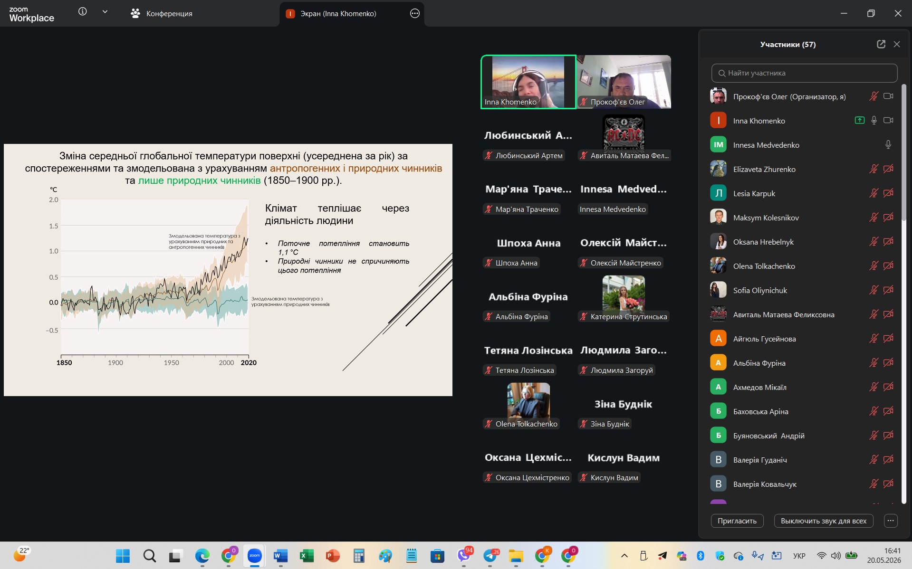Focus the Найти участника search field

point(804,73)
